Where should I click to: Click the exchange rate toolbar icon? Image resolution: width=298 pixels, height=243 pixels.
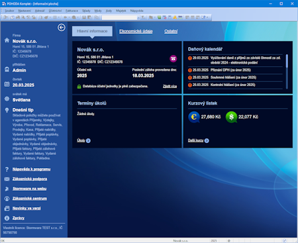180,17
